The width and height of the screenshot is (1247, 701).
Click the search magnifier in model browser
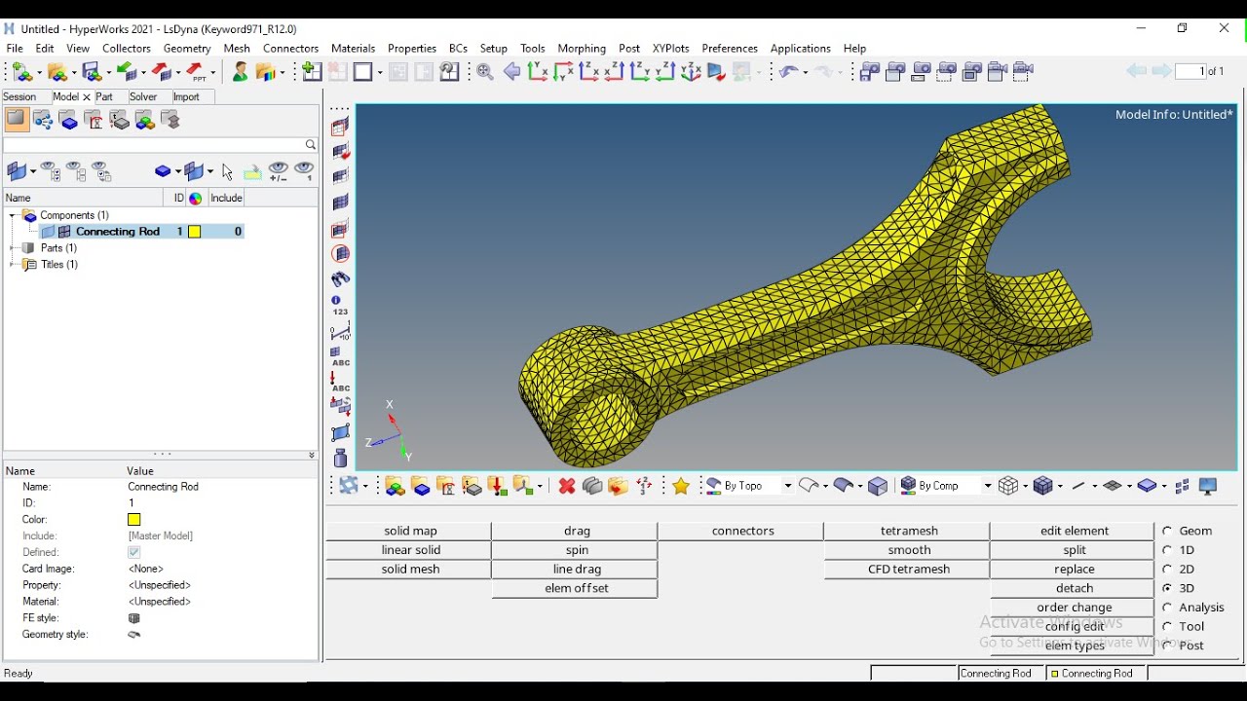click(x=311, y=145)
